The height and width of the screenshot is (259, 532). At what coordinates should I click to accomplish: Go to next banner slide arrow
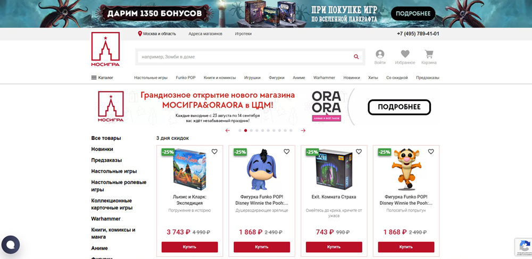pos(303,130)
